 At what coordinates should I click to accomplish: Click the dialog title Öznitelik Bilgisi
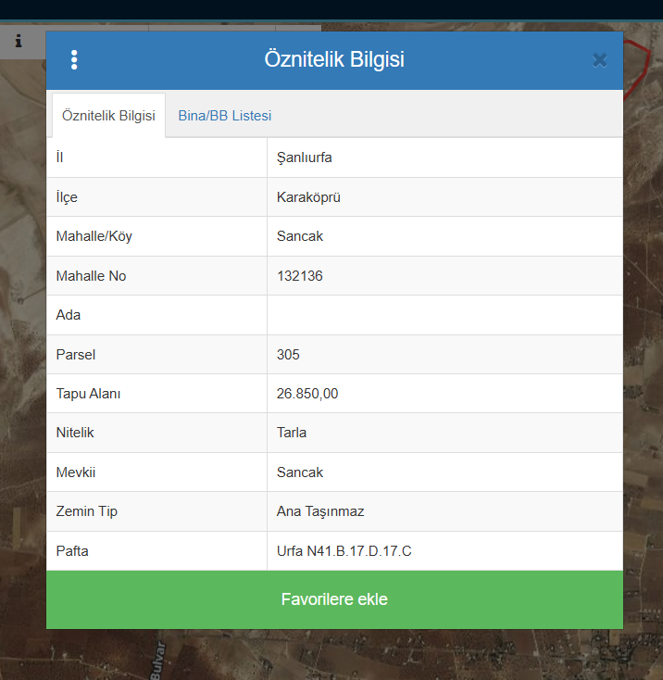pyautogui.click(x=334, y=60)
